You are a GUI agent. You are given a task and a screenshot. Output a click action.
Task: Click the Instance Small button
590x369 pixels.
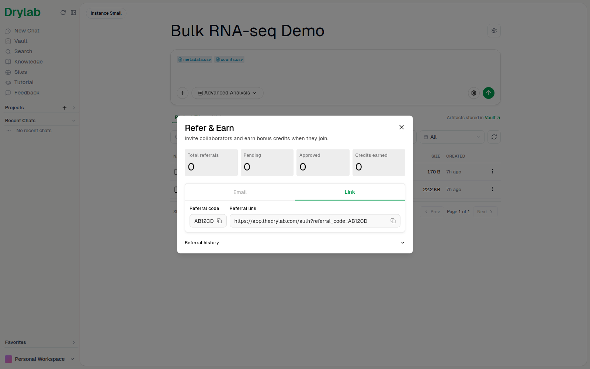pyautogui.click(x=106, y=13)
